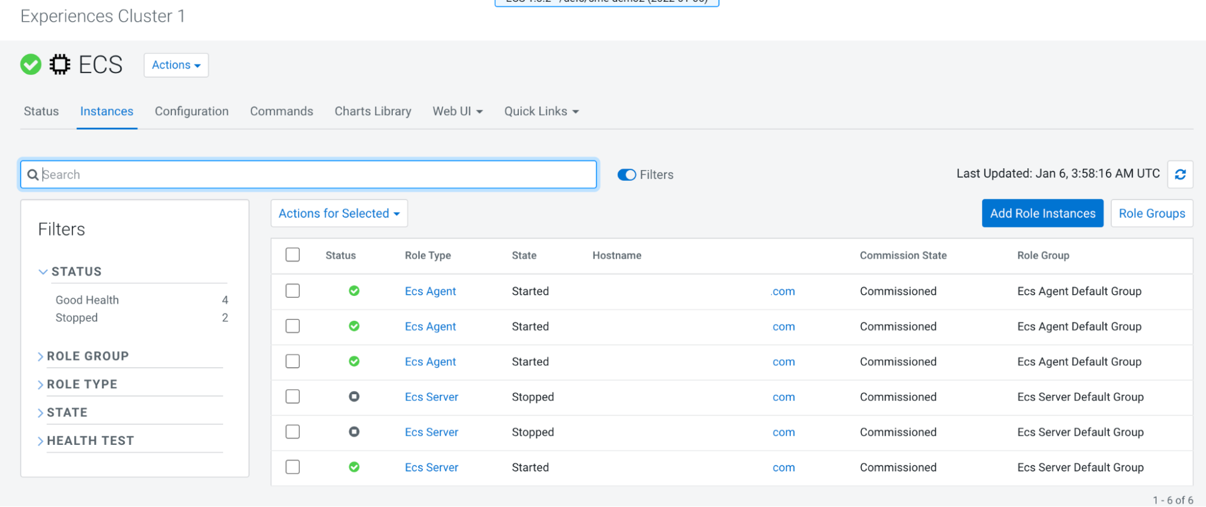
Task: Expand the ROLE GROUP filter section
Action: pos(87,356)
